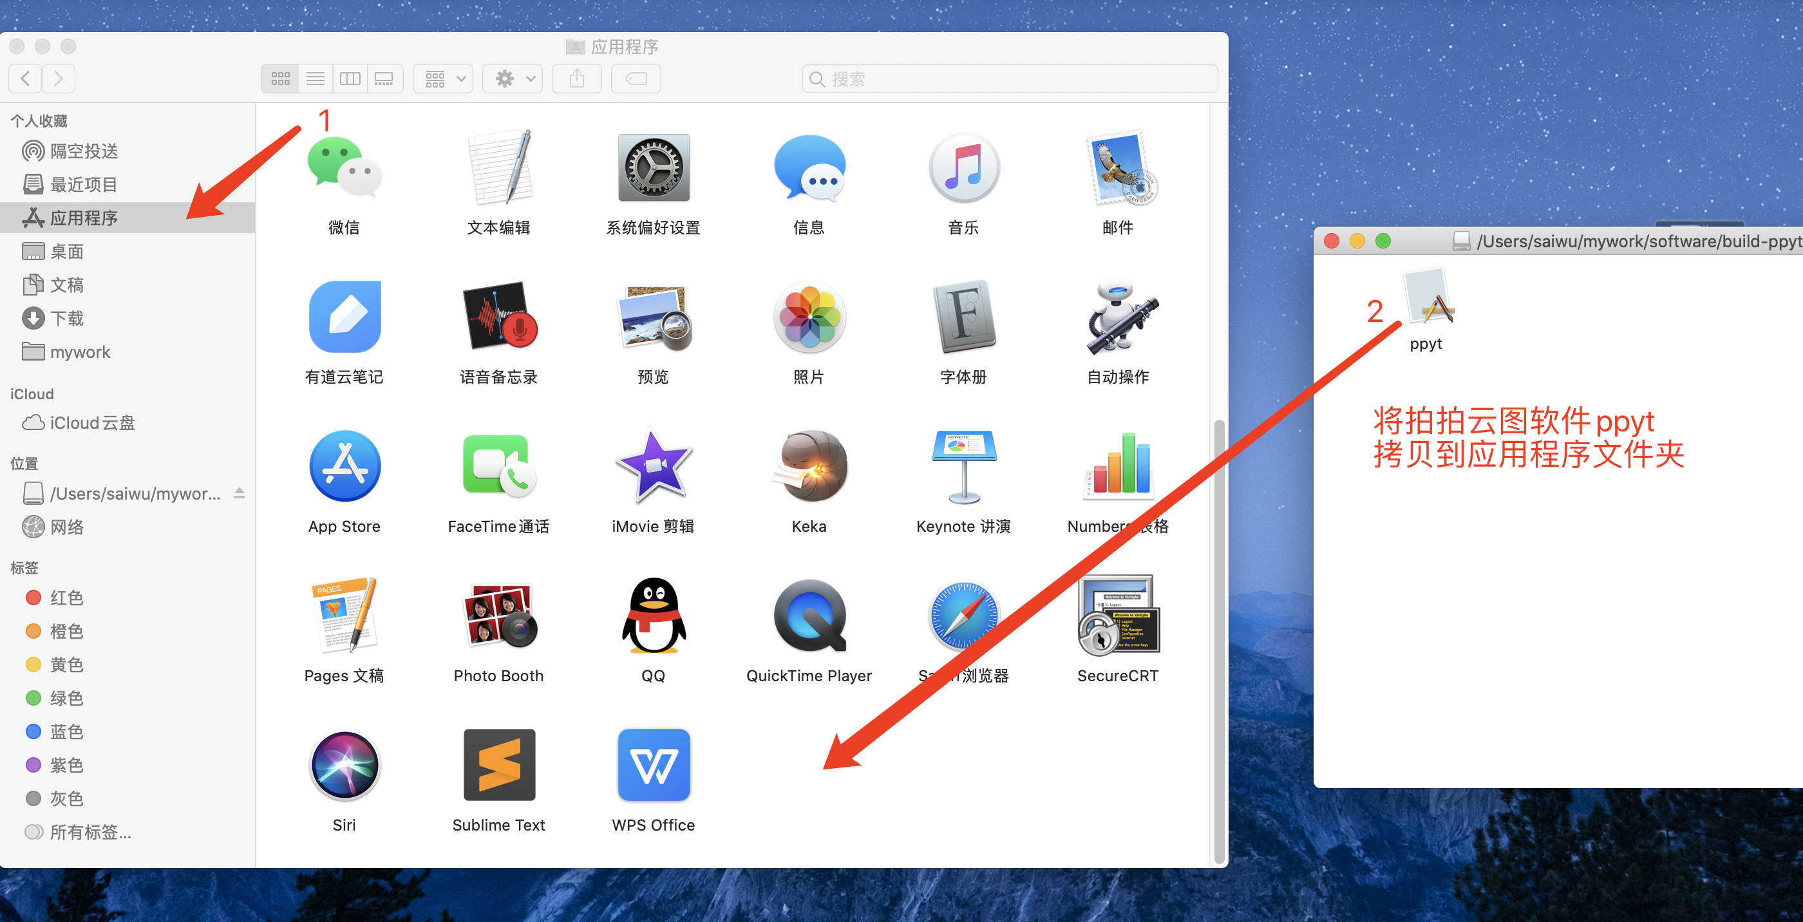Image resolution: width=1803 pixels, height=922 pixels.
Task: Go back with the Finder back arrow
Action: (25, 79)
